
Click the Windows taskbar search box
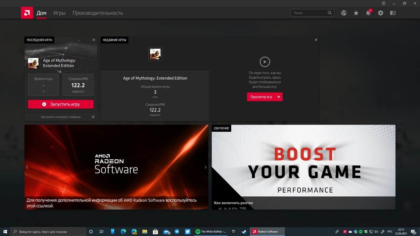48,231
